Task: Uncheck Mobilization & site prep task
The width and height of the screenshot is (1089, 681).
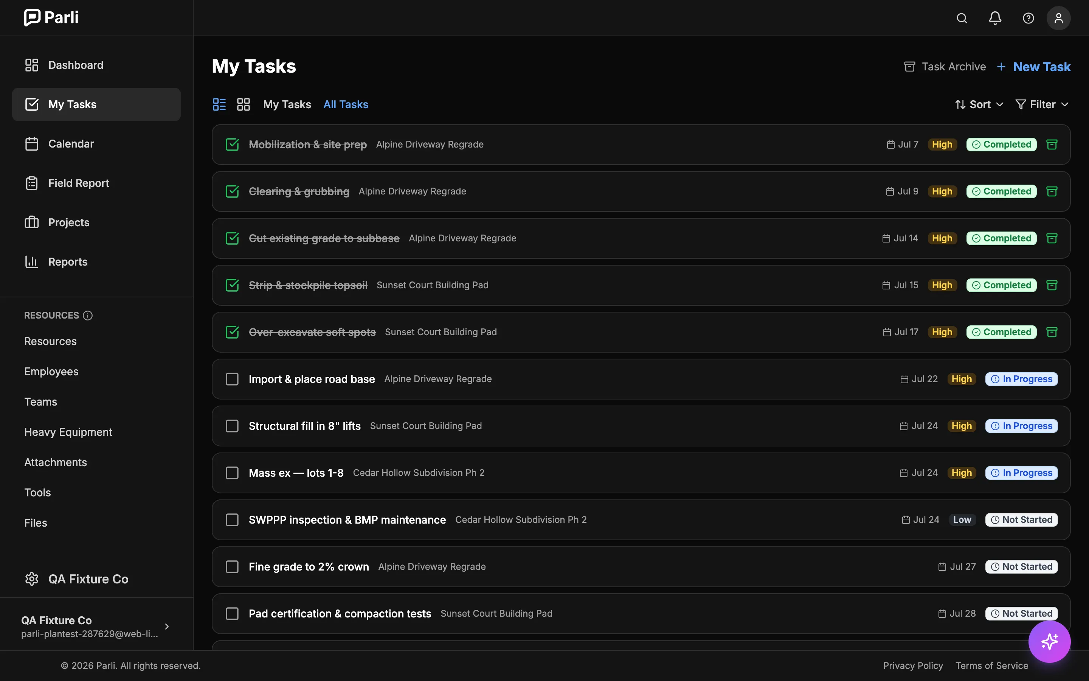Action: [232, 145]
